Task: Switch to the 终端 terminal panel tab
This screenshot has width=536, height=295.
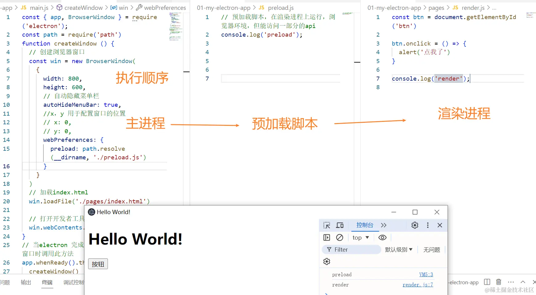Action: point(47,282)
